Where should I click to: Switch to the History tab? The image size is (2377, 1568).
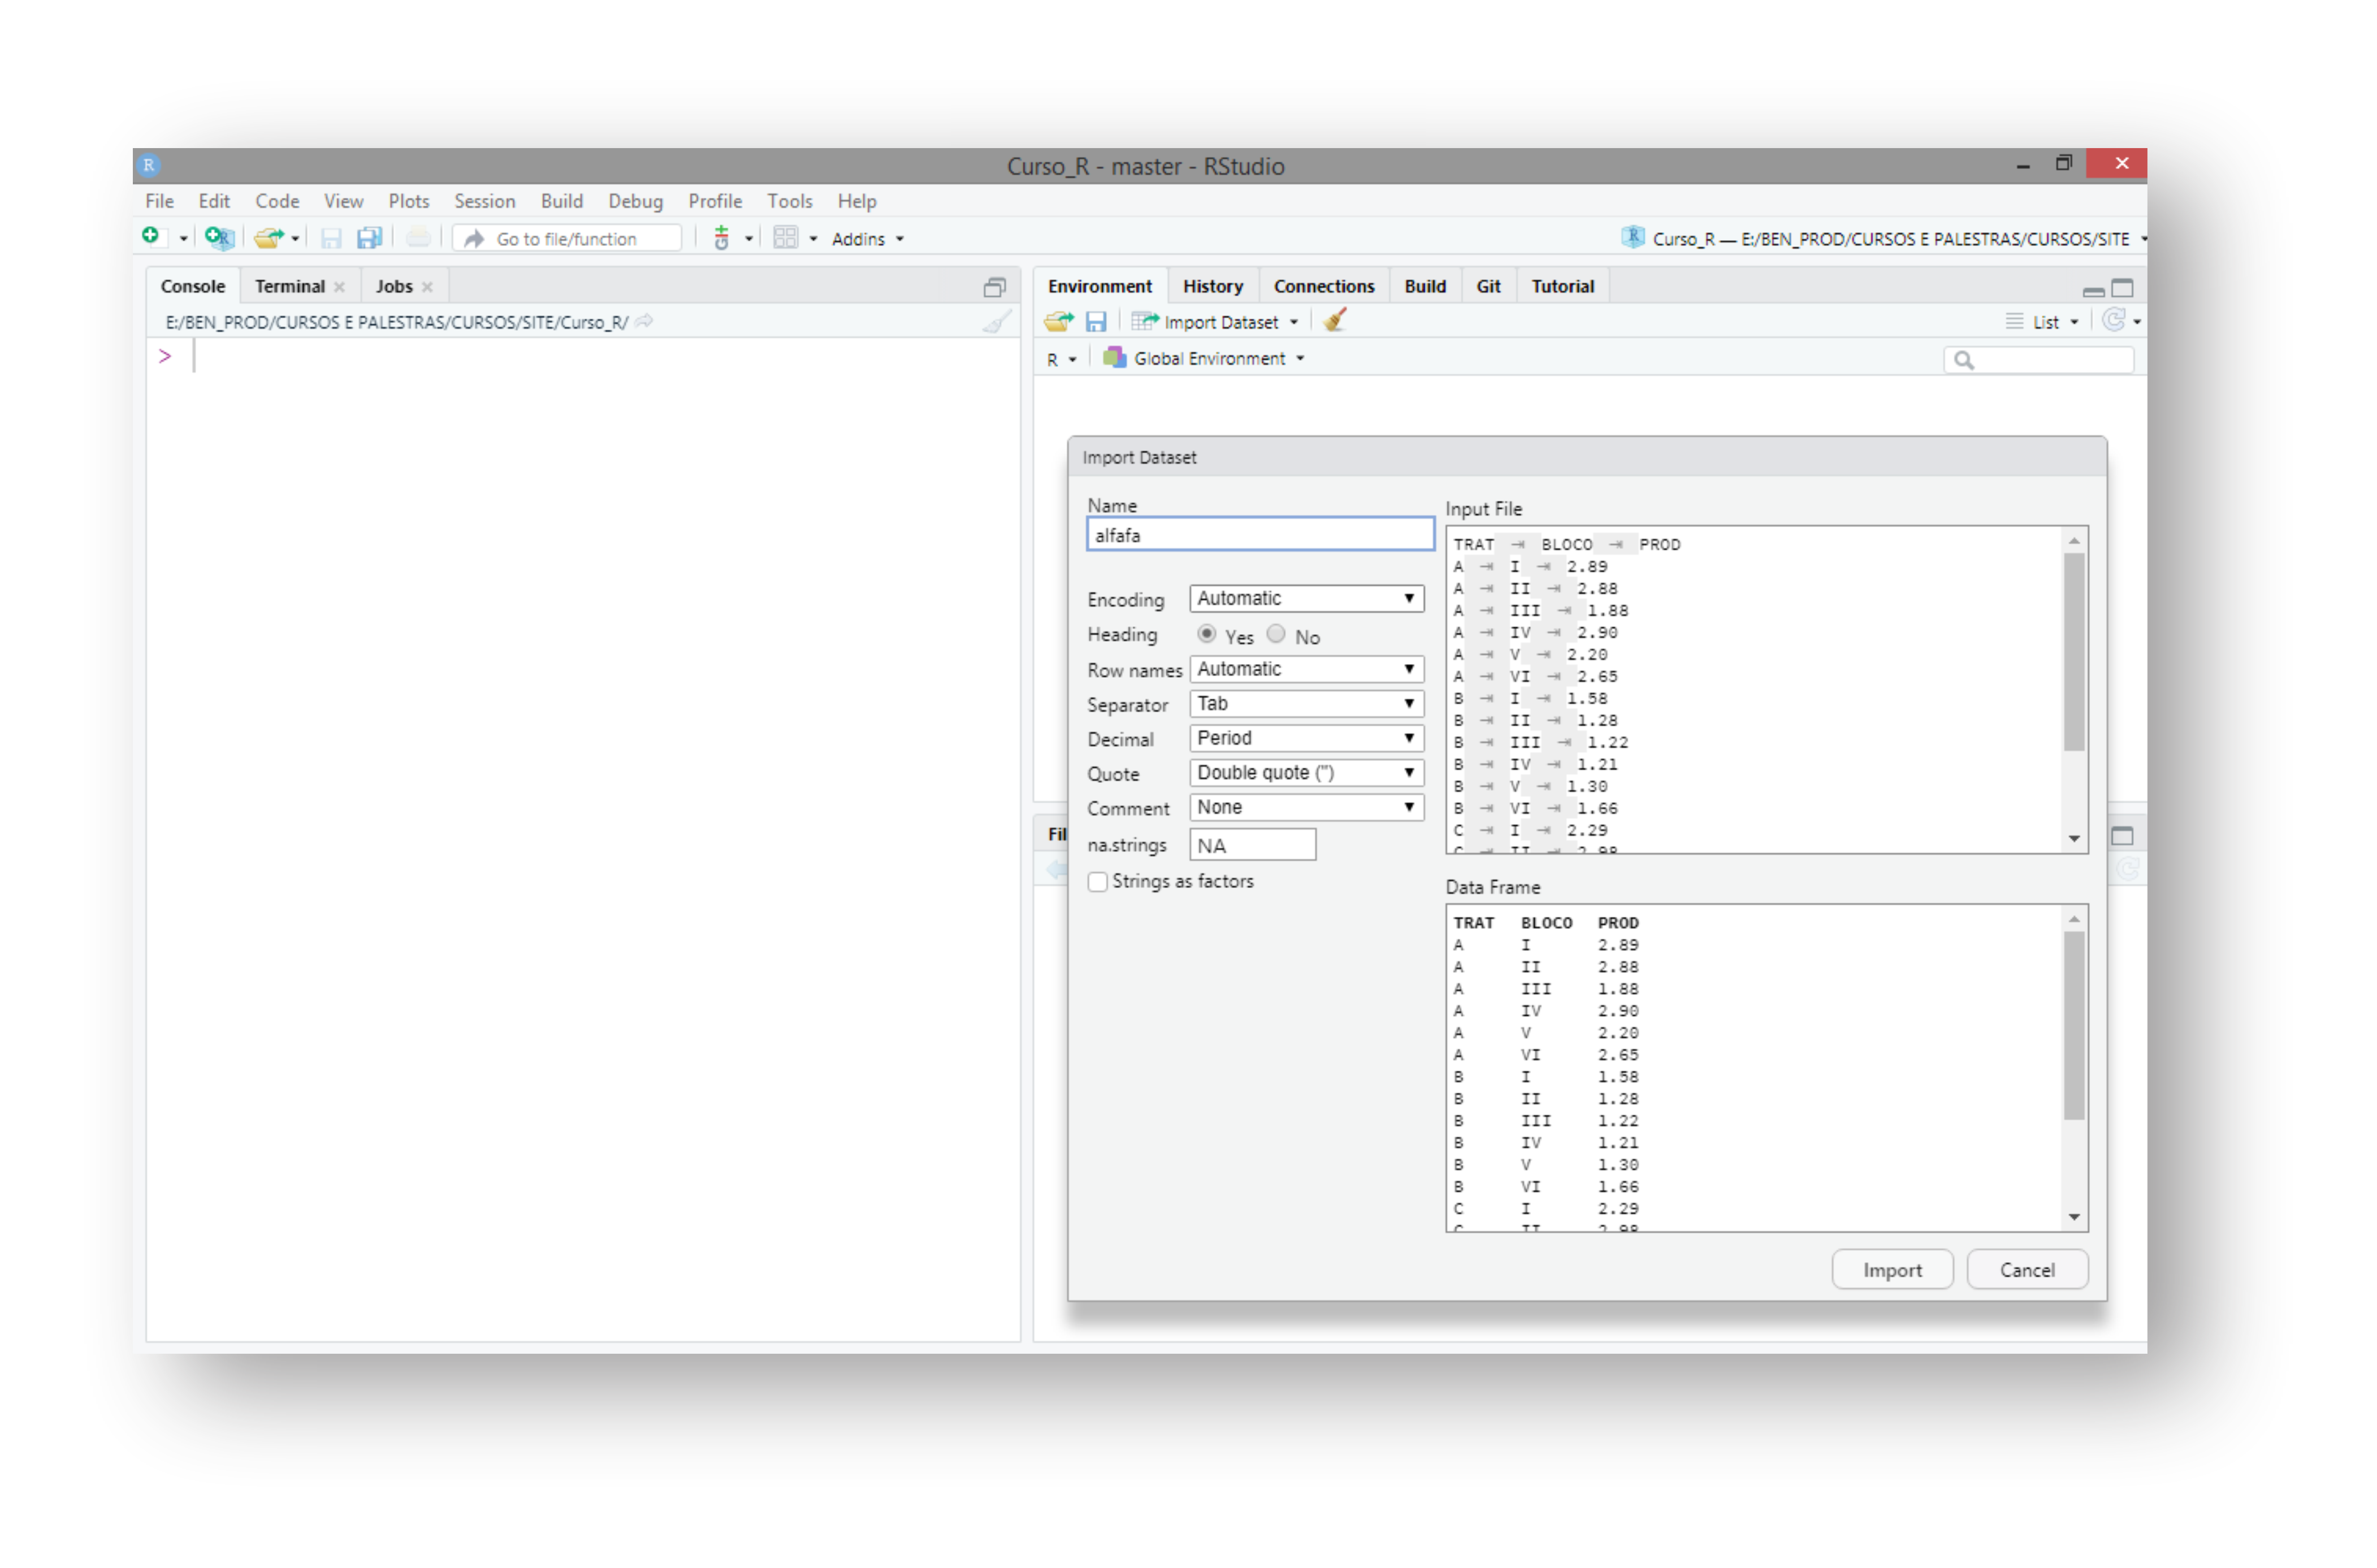point(1213,287)
